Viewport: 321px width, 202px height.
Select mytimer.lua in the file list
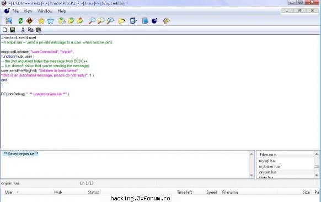pos(269,166)
